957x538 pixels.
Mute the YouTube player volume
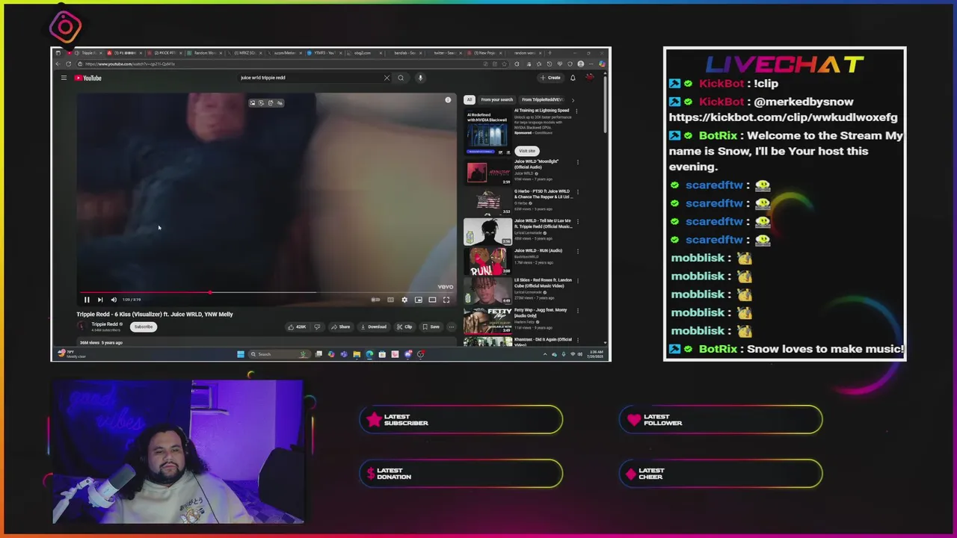tap(114, 300)
